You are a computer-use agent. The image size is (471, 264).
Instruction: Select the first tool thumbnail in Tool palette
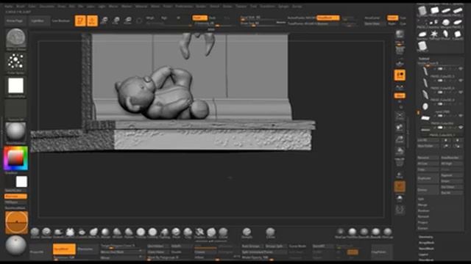click(x=422, y=11)
